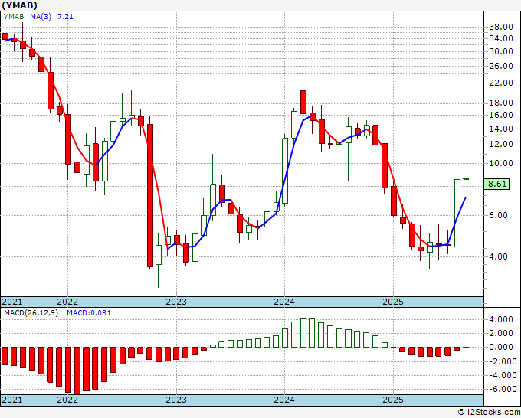Click the 2.000 MACD axis label
521x418 pixels.
click(x=501, y=333)
